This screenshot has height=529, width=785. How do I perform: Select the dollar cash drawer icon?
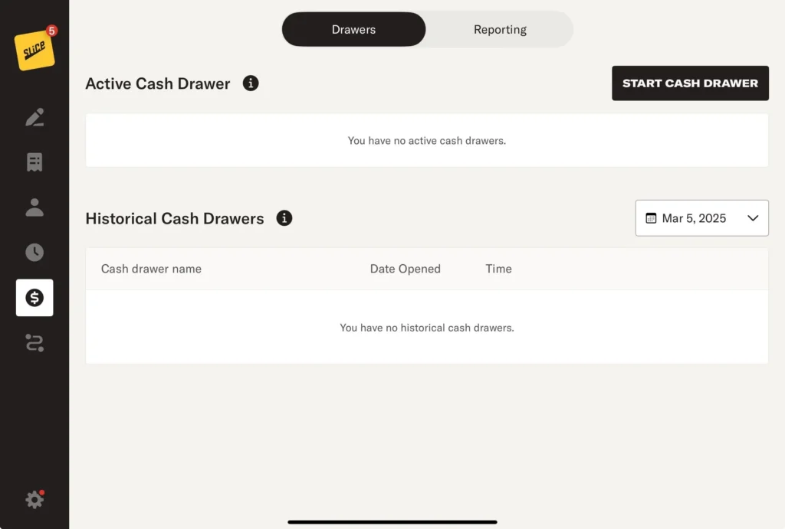click(34, 298)
